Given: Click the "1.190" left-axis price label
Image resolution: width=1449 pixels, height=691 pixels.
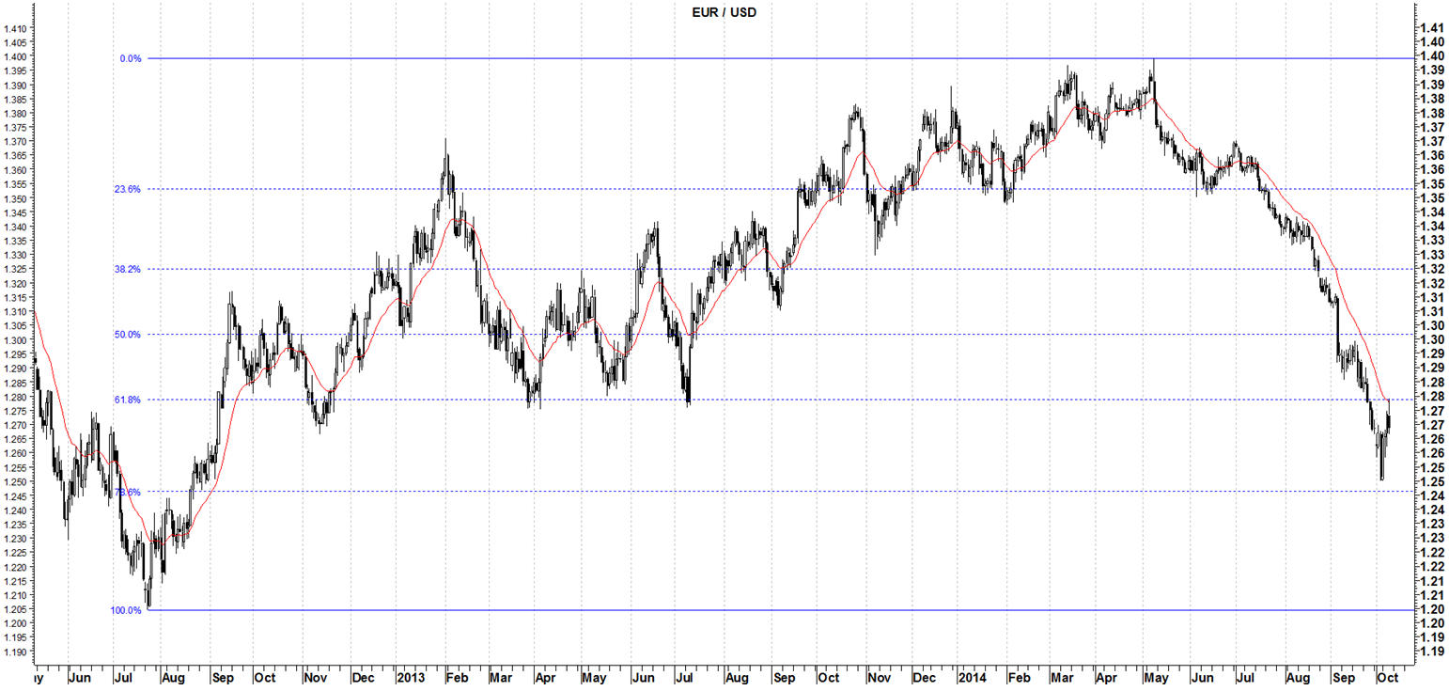Looking at the screenshot, I should pyautogui.click(x=15, y=651).
